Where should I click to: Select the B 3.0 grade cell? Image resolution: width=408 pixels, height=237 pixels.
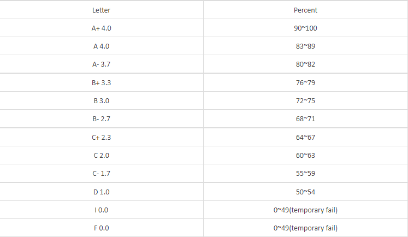coord(102,101)
